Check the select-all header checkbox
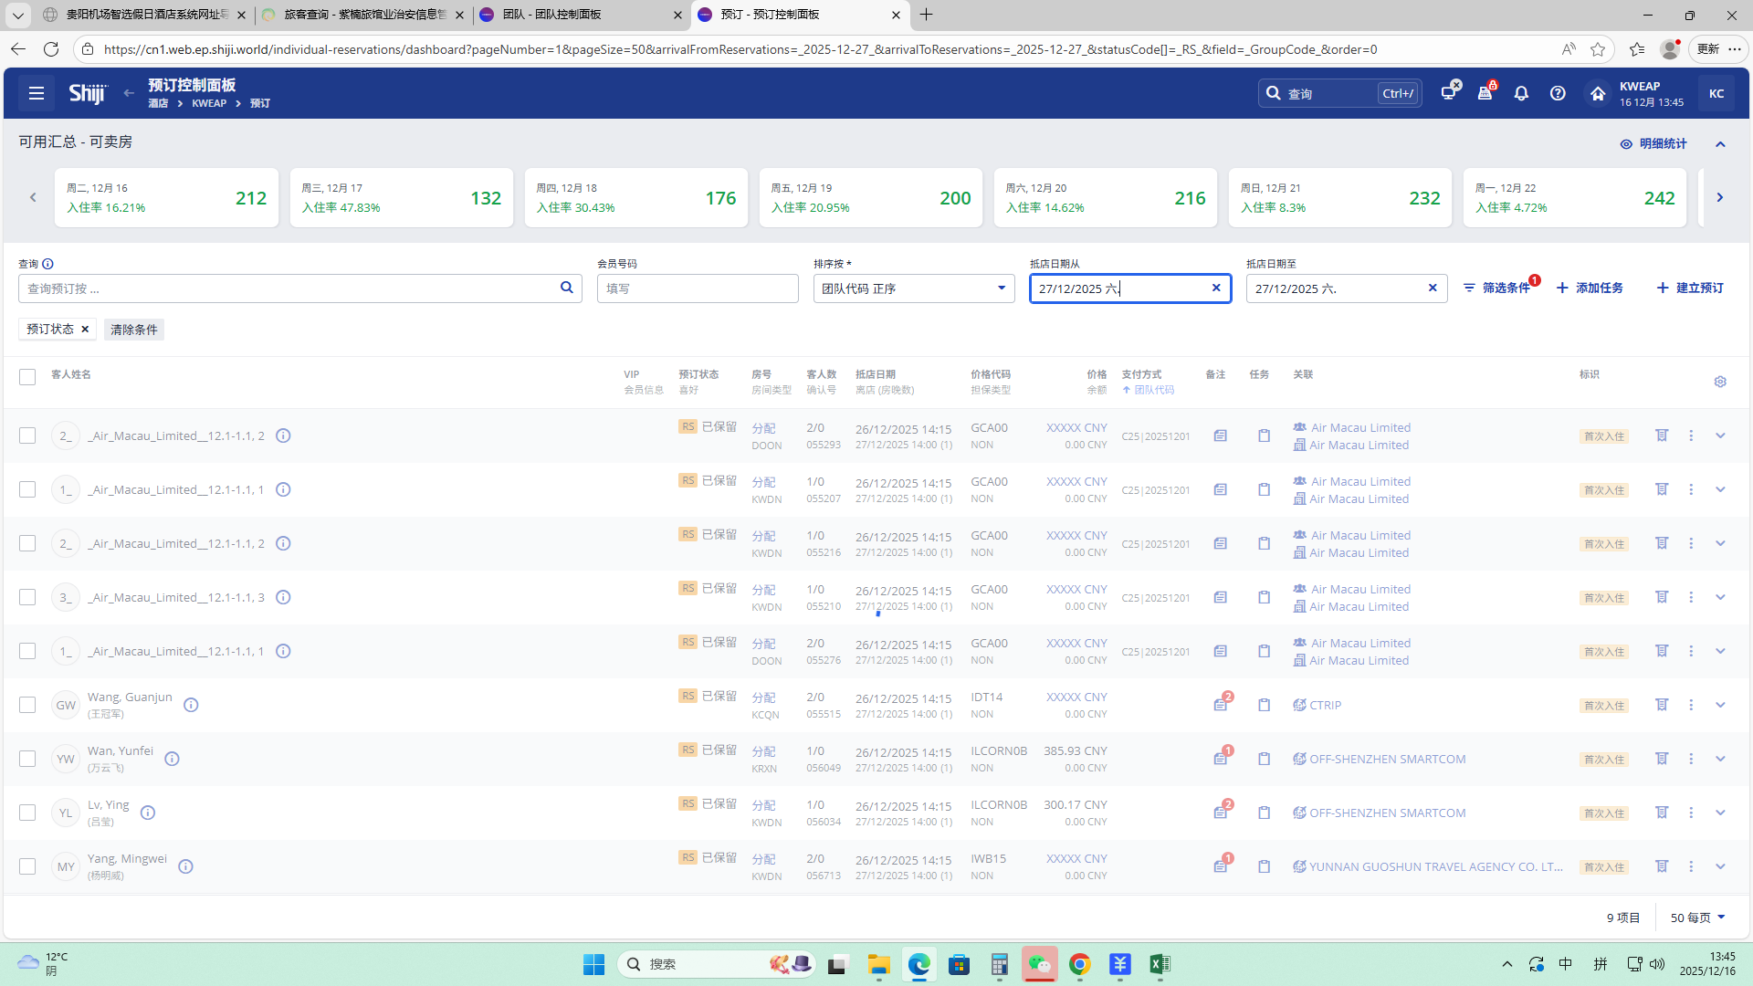This screenshot has height=986, width=1753. tap(27, 377)
